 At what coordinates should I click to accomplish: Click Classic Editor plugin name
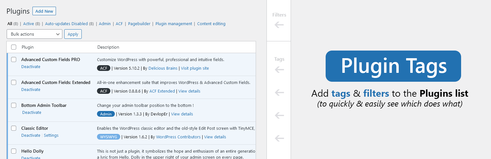[35, 128]
